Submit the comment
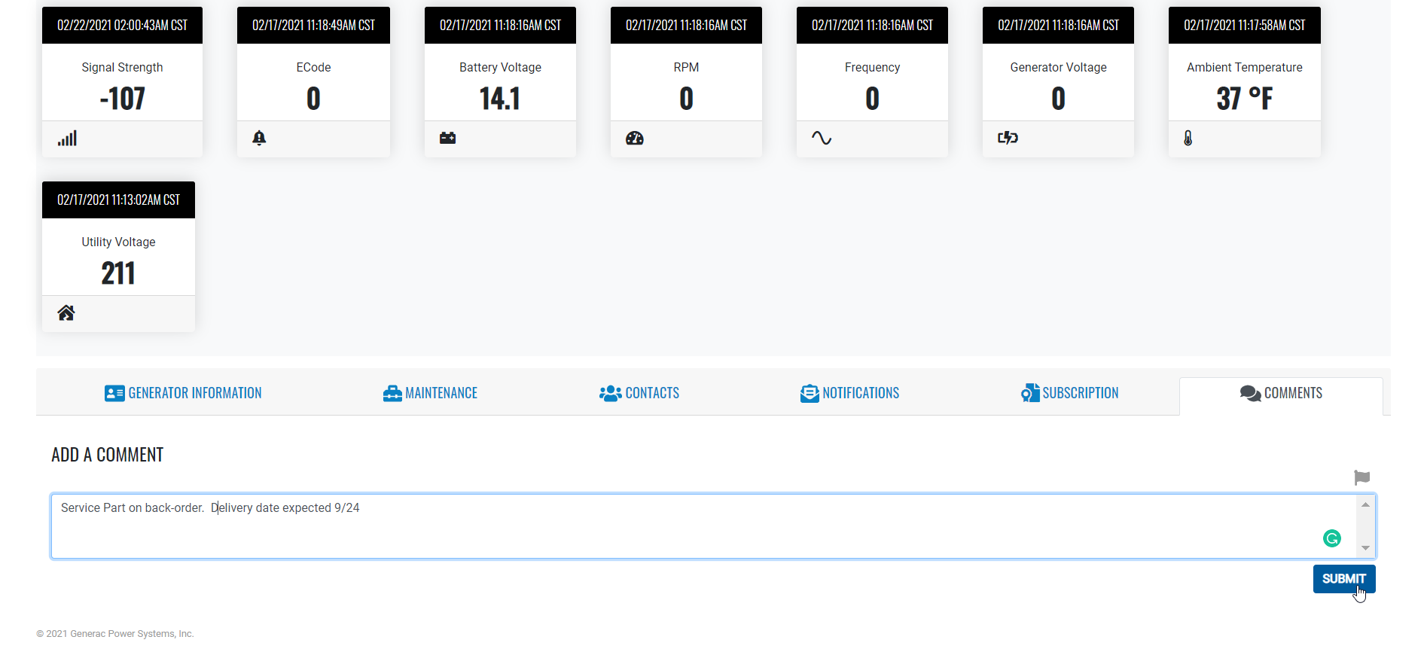Image resolution: width=1427 pixels, height=652 pixels. point(1344,579)
